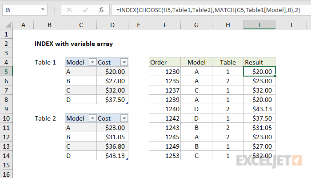Select Model cell for order 1242

click(196, 118)
